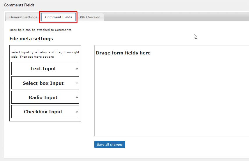249x161 pixels.
Task: Click the drag handle icon on Checkbox Input
Action: (77, 112)
